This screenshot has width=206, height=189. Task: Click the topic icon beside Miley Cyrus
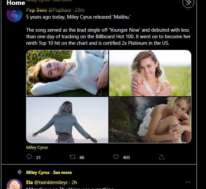(20, 172)
